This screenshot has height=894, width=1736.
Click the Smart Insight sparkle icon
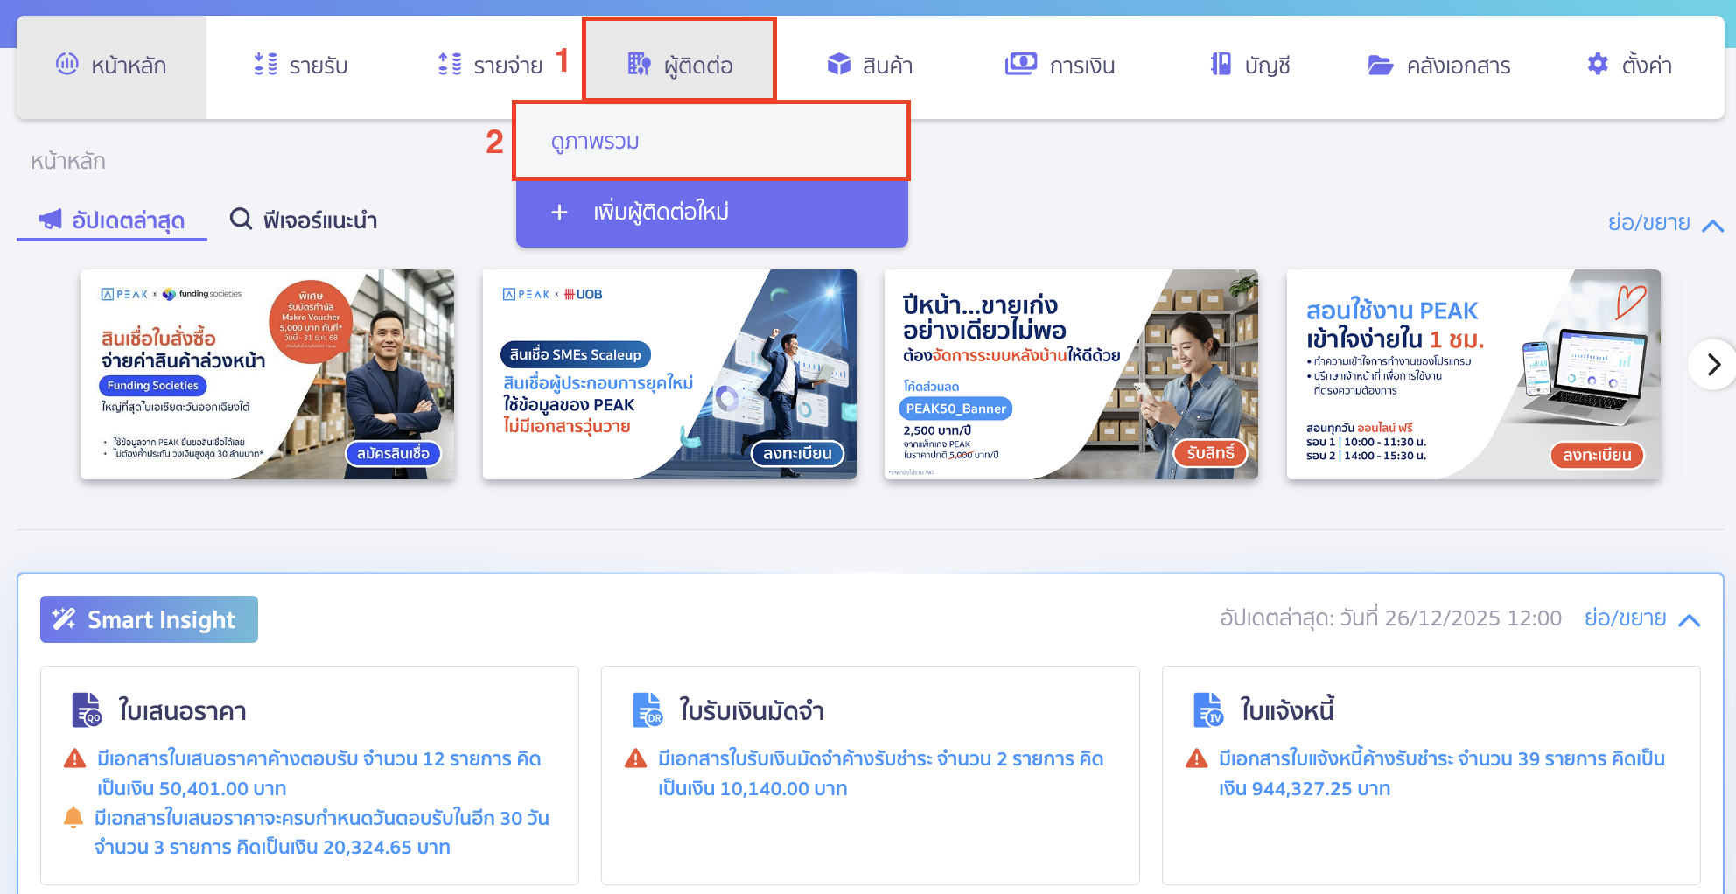65,619
